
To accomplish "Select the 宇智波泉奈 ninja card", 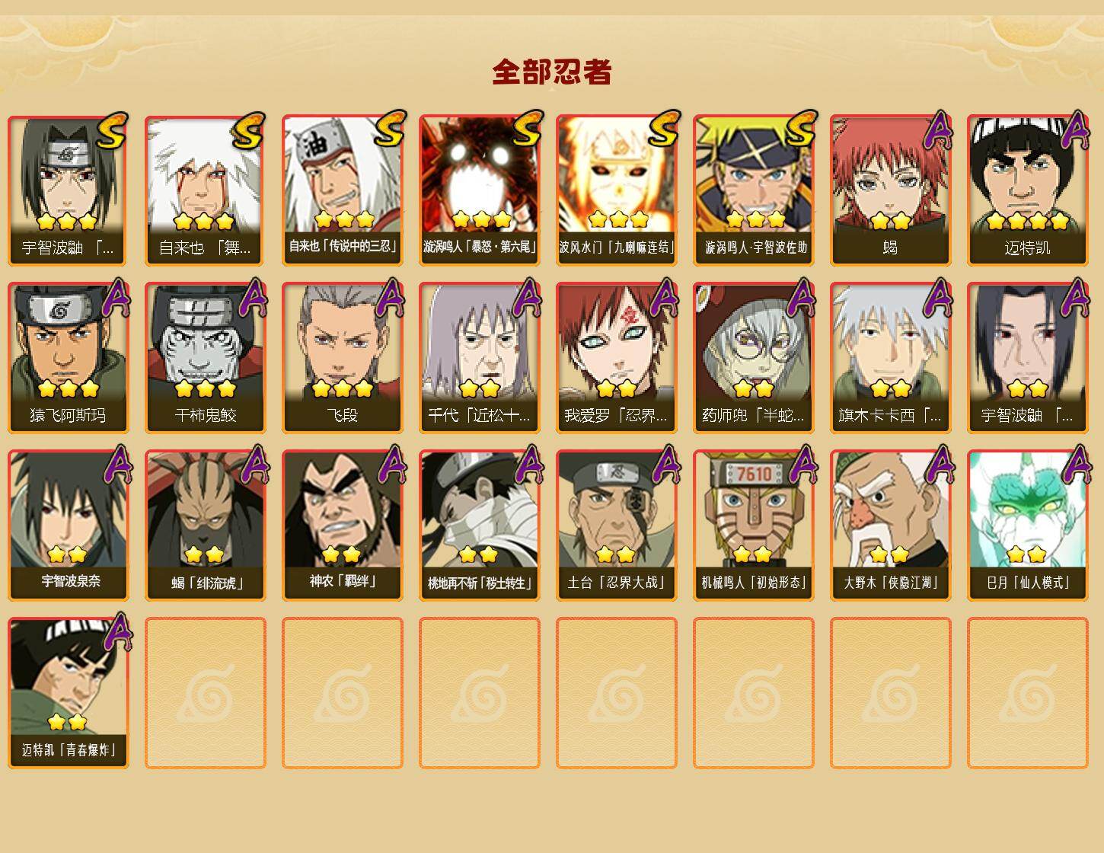I will (68, 526).
